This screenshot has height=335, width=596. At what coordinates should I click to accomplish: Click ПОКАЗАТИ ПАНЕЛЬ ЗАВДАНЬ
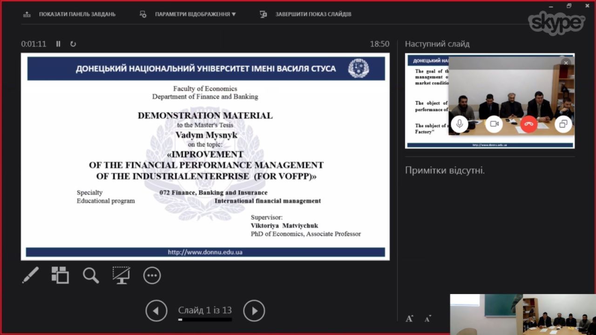pos(77,14)
